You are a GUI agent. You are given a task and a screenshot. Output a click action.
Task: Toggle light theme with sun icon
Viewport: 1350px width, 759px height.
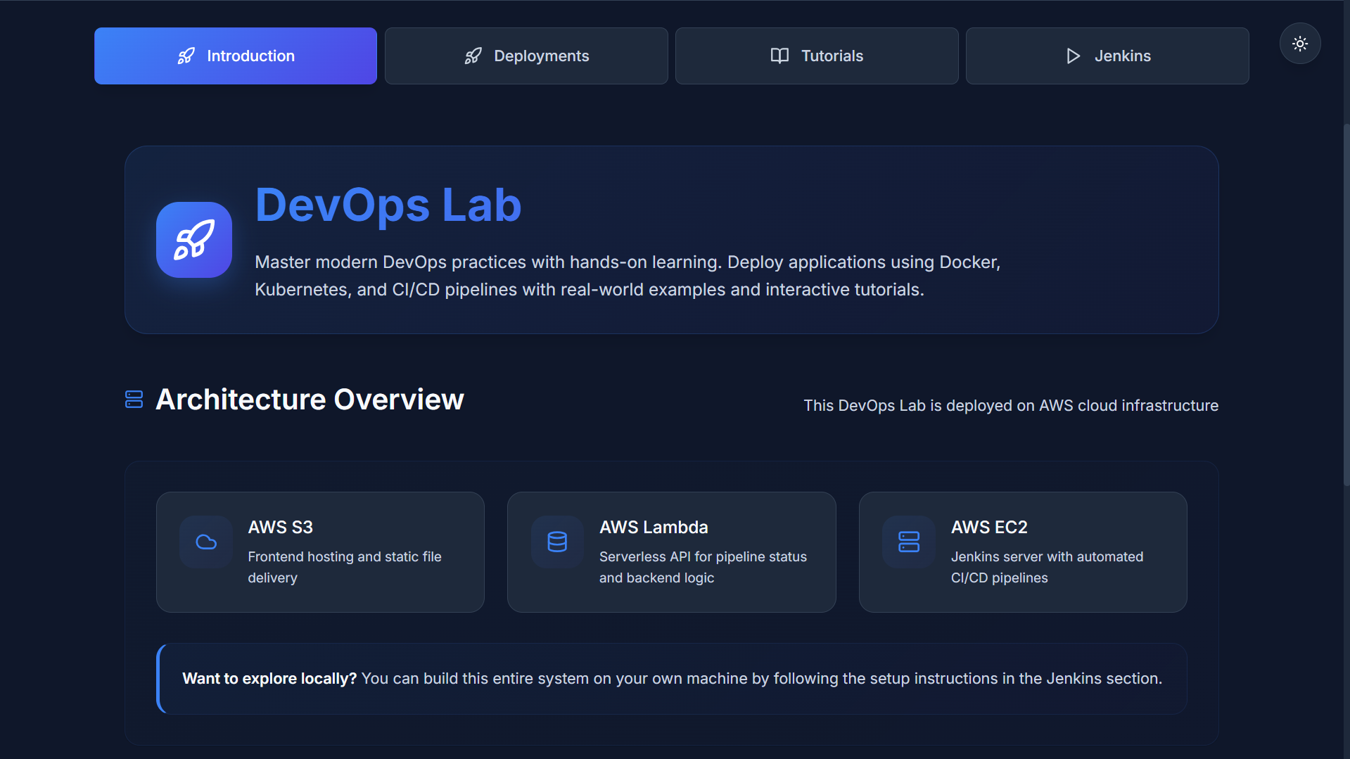click(1300, 44)
